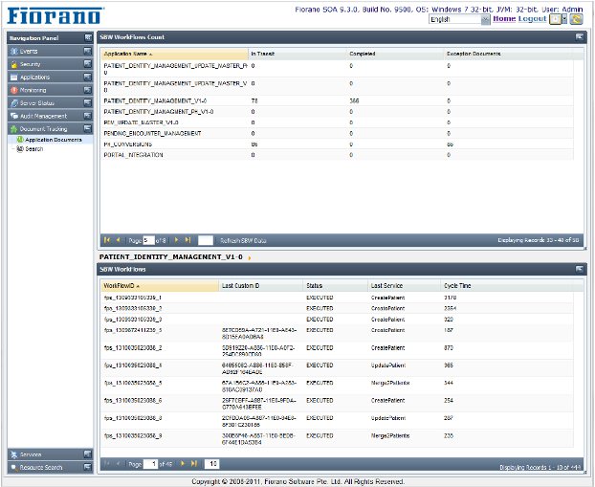Click the Audit Management icon
Image resolution: width=595 pixels, height=487 pixels.
(14, 116)
